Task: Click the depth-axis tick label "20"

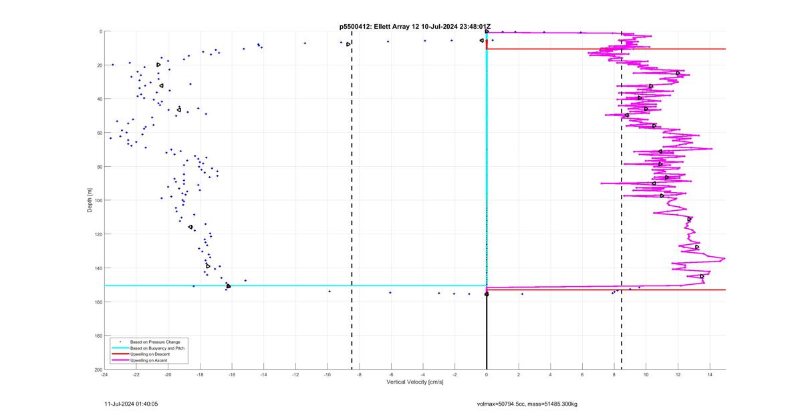Action: point(99,65)
